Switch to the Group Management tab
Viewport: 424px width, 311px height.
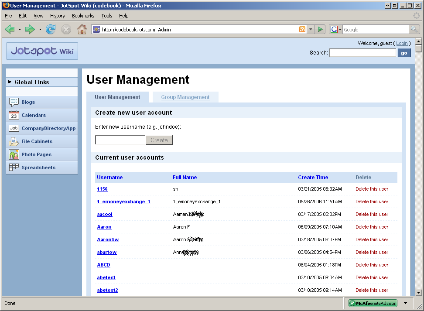tap(185, 97)
